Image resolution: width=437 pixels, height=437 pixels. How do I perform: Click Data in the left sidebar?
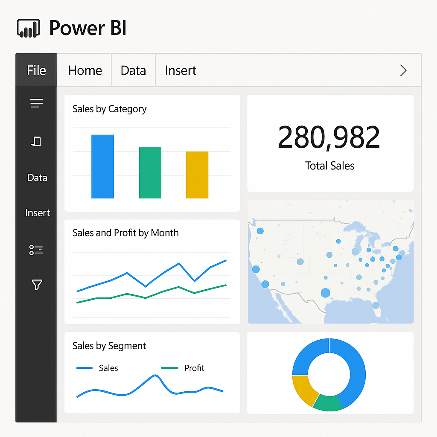pyautogui.click(x=37, y=178)
